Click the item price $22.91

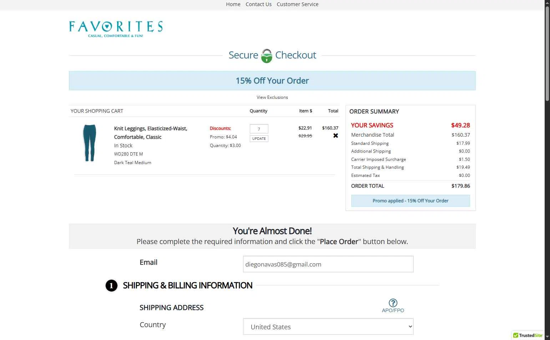(x=305, y=128)
